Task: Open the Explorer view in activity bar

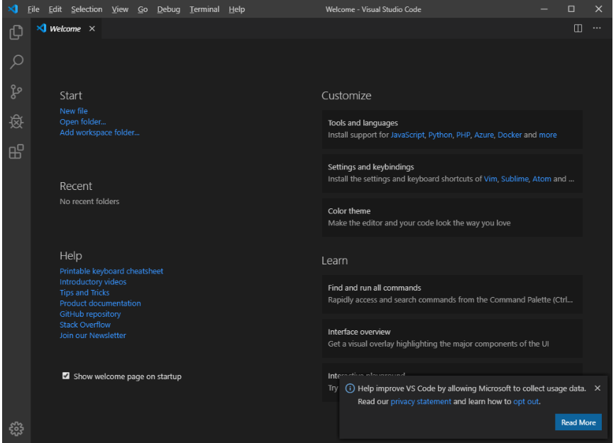Action: [x=16, y=32]
